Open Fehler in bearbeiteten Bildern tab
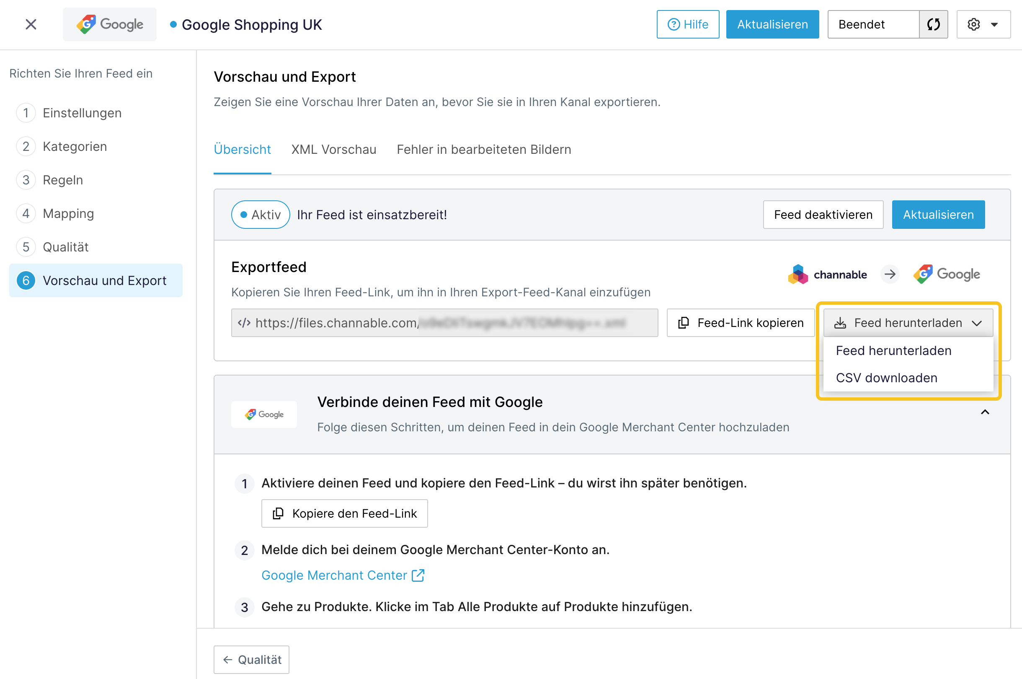The image size is (1022, 679). tap(484, 149)
